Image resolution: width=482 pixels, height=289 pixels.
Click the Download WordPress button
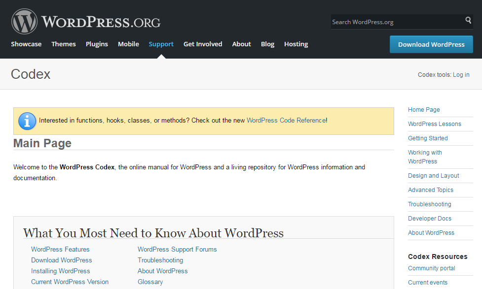click(431, 44)
